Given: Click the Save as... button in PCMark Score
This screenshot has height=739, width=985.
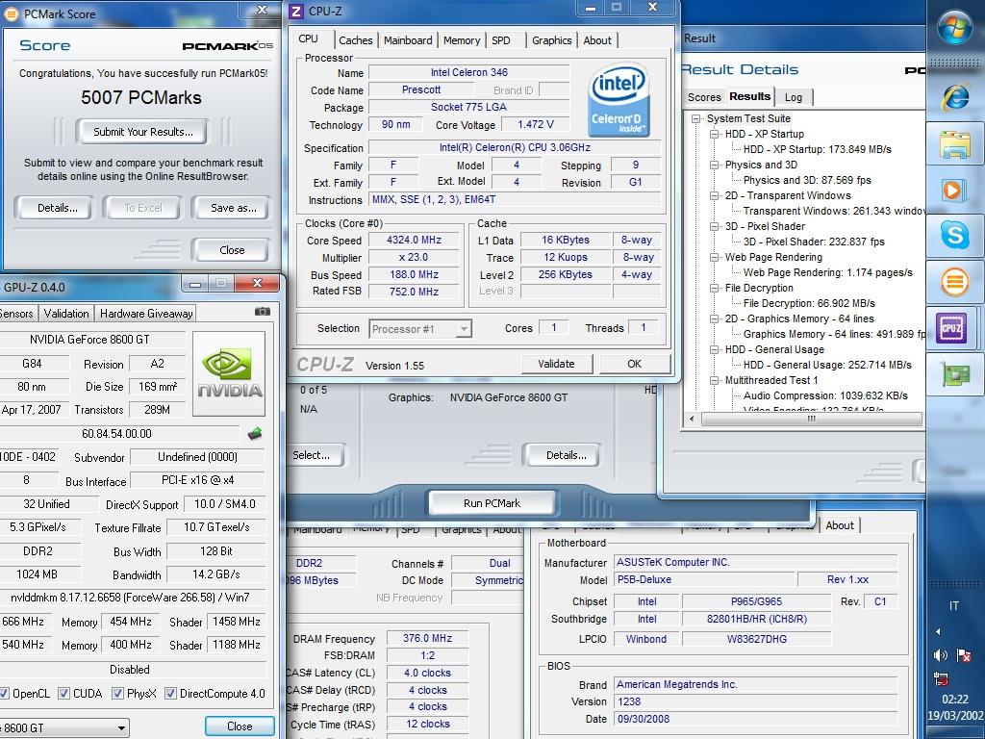Looking at the screenshot, I should tap(233, 208).
